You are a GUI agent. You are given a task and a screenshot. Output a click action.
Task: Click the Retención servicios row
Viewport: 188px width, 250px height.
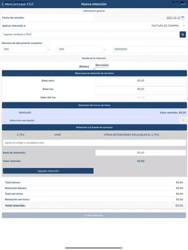tap(94, 200)
